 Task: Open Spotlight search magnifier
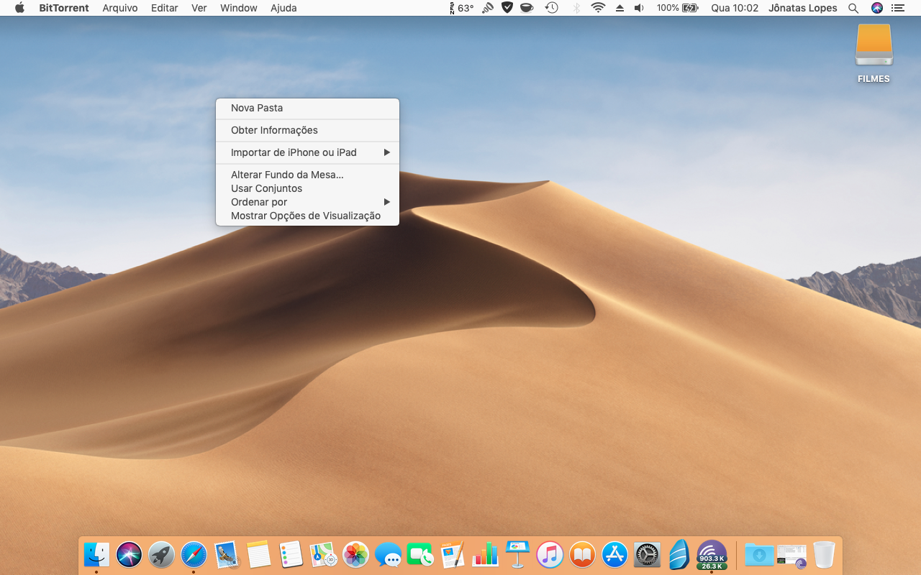pyautogui.click(x=853, y=8)
